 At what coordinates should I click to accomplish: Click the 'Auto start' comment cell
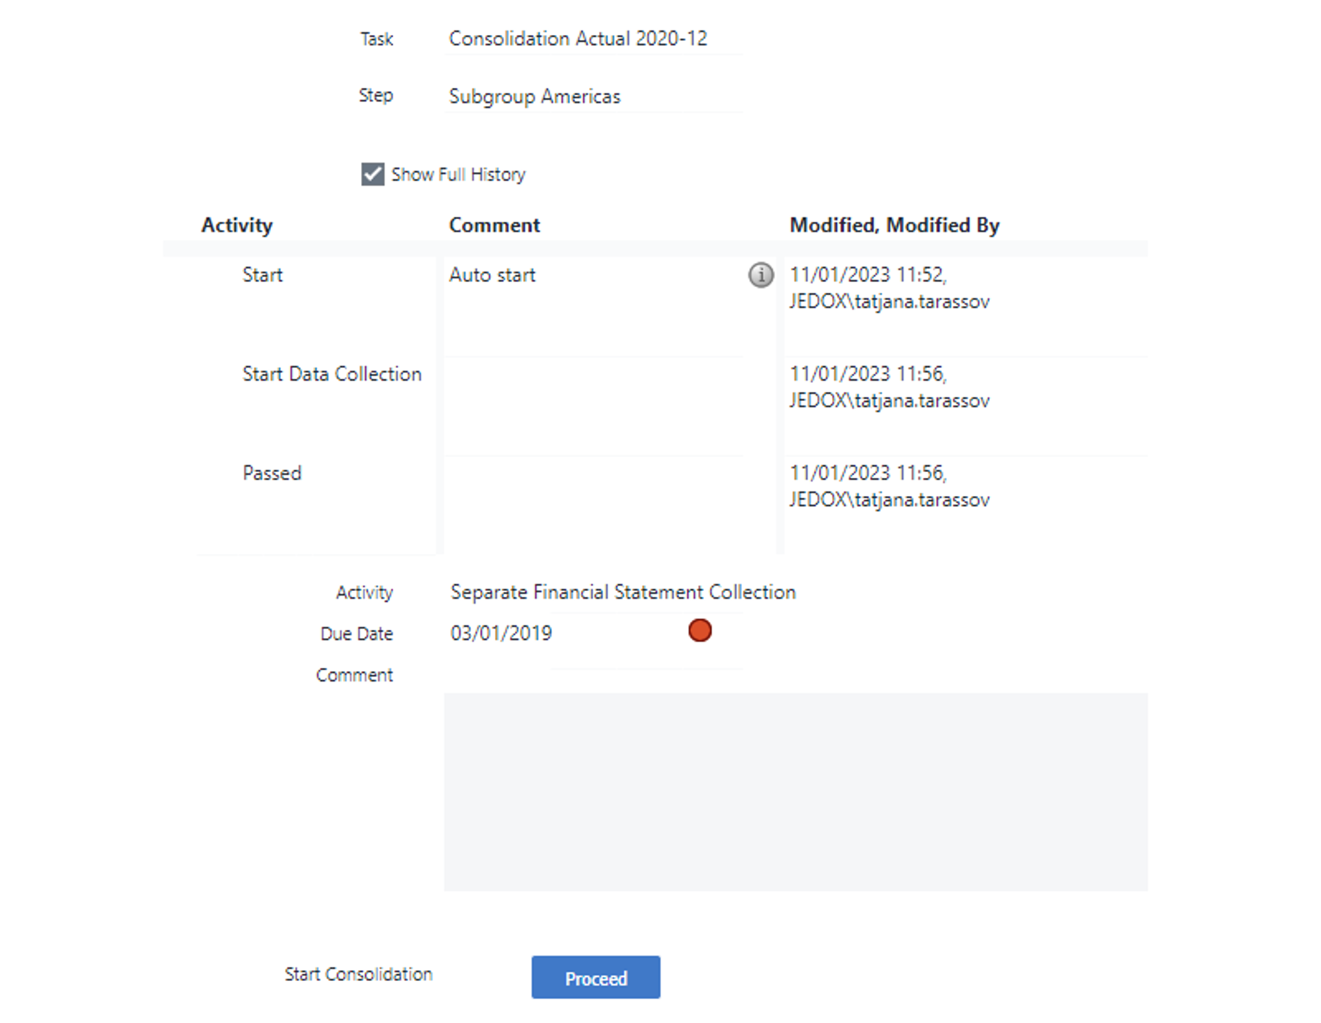pyautogui.click(x=593, y=307)
